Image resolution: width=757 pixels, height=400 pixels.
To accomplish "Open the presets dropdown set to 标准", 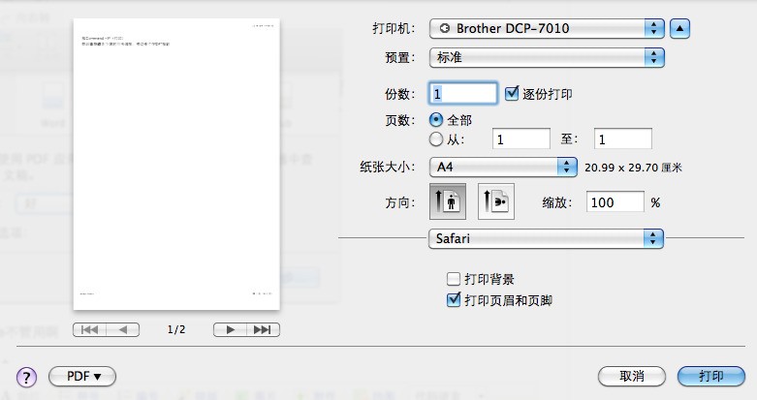I will point(547,57).
